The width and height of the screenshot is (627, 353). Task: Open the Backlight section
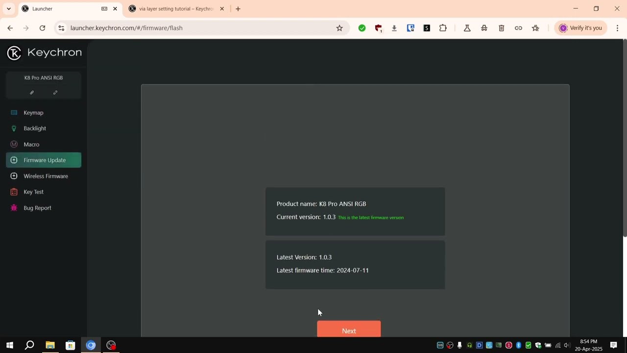pos(44,128)
